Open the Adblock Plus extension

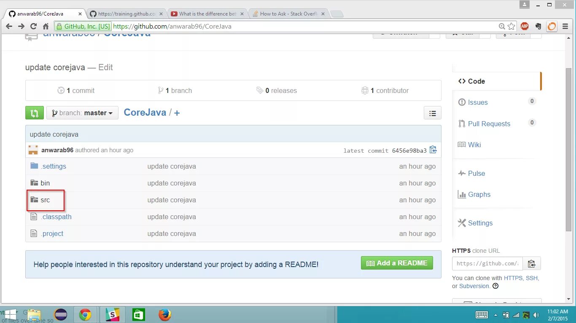click(525, 26)
